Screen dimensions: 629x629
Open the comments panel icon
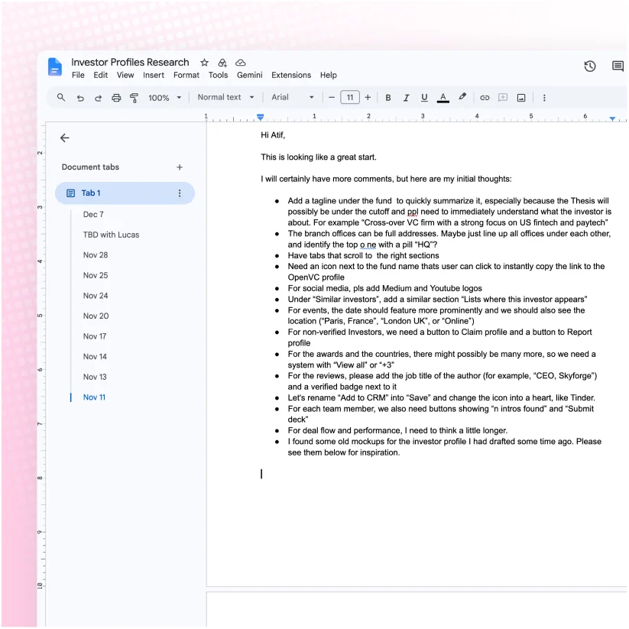click(618, 66)
